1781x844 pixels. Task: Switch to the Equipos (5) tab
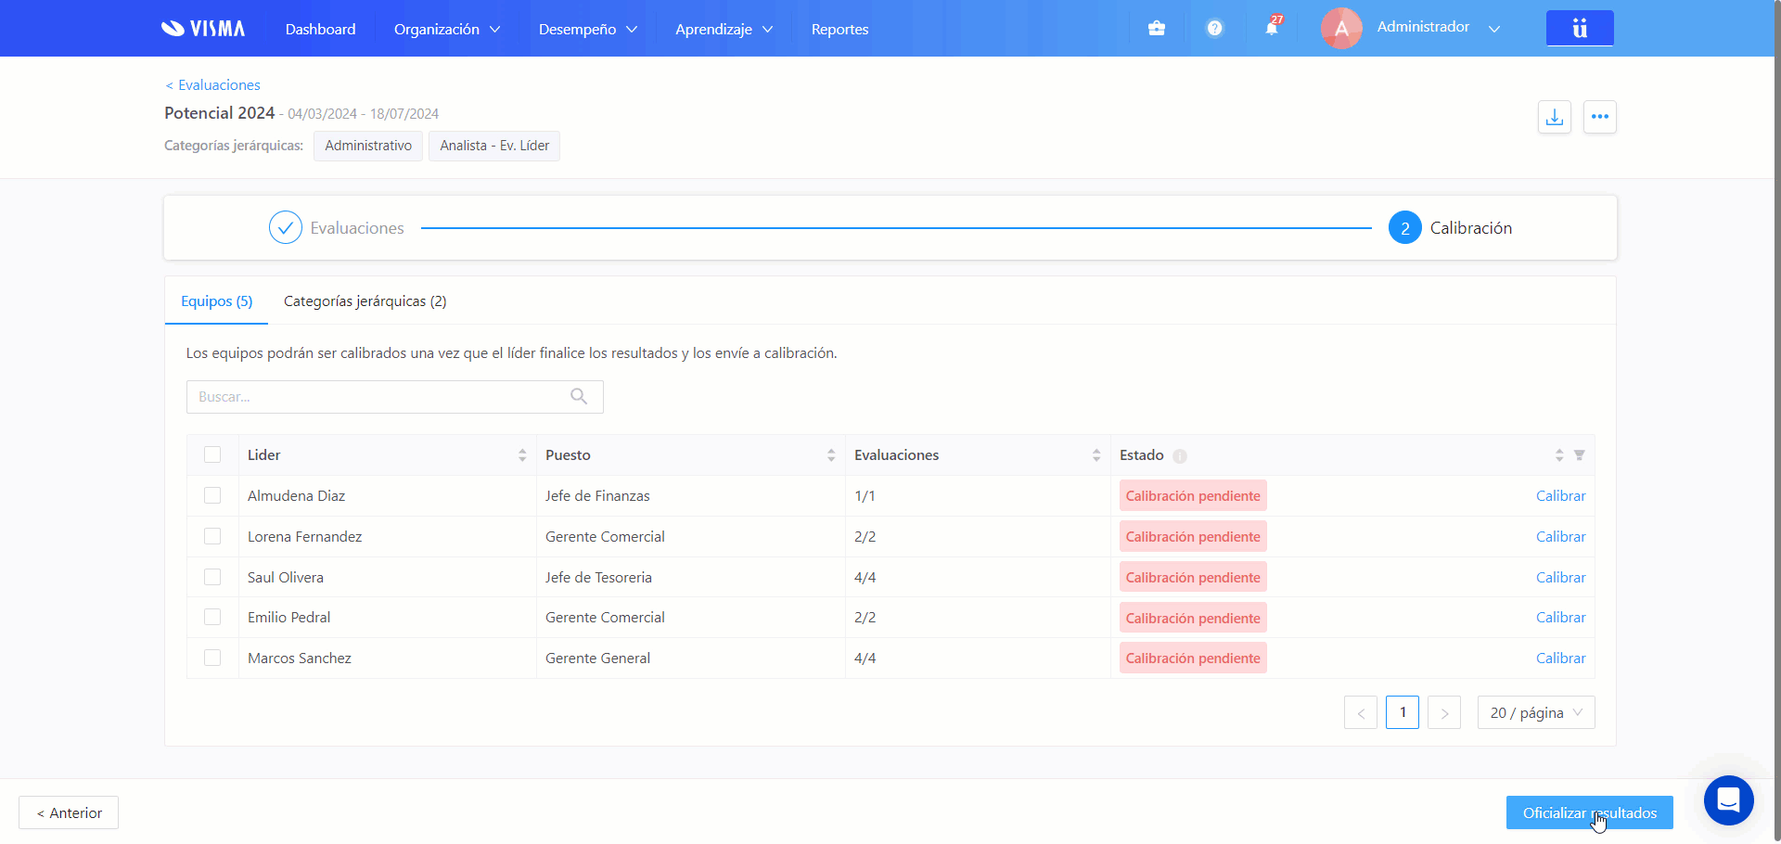point(216,301)
